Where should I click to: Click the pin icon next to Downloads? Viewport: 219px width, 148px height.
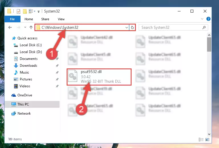57,66
